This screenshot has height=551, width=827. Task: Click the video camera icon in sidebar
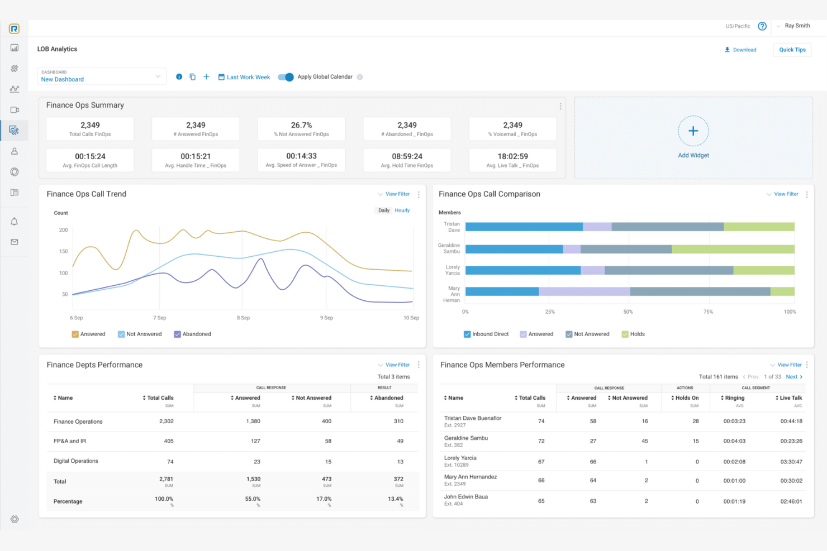click(15, 110)
